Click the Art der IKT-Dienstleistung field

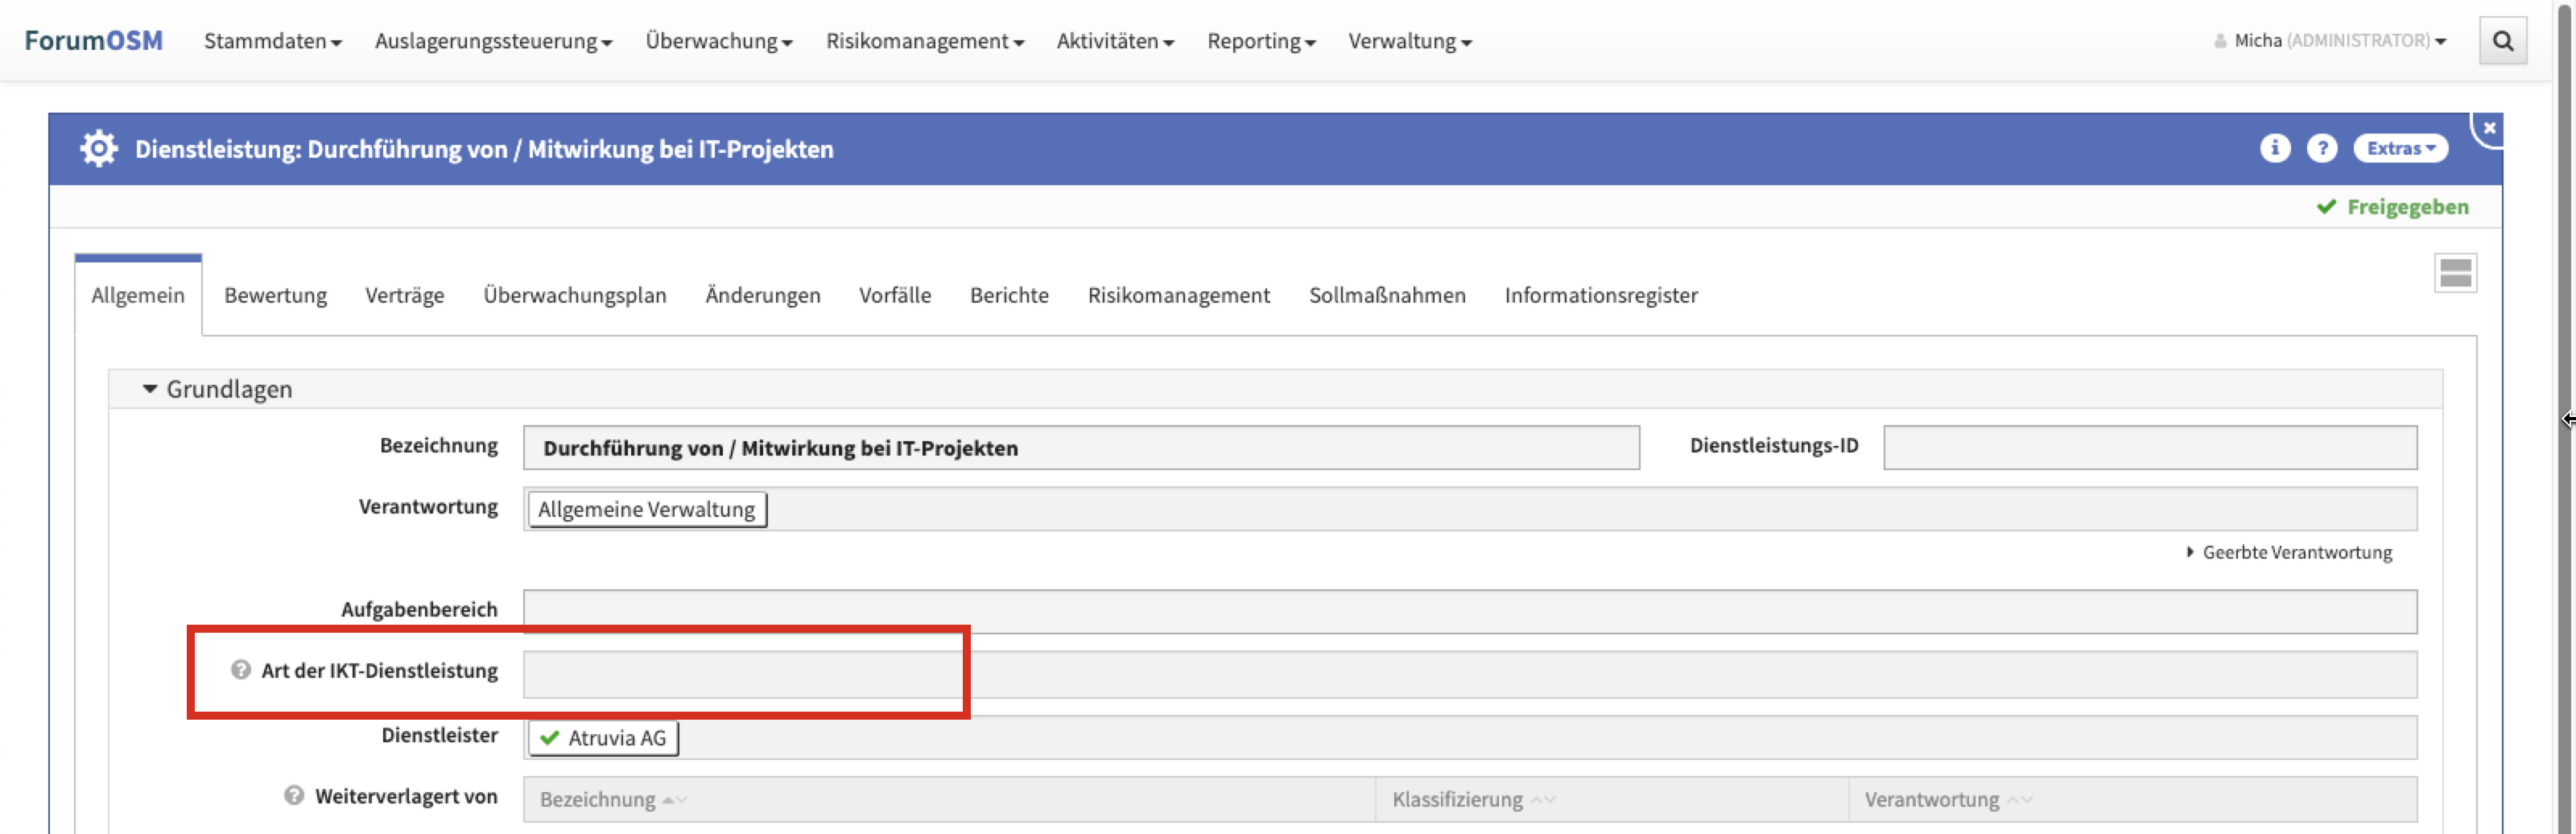tap(1470, 674)
